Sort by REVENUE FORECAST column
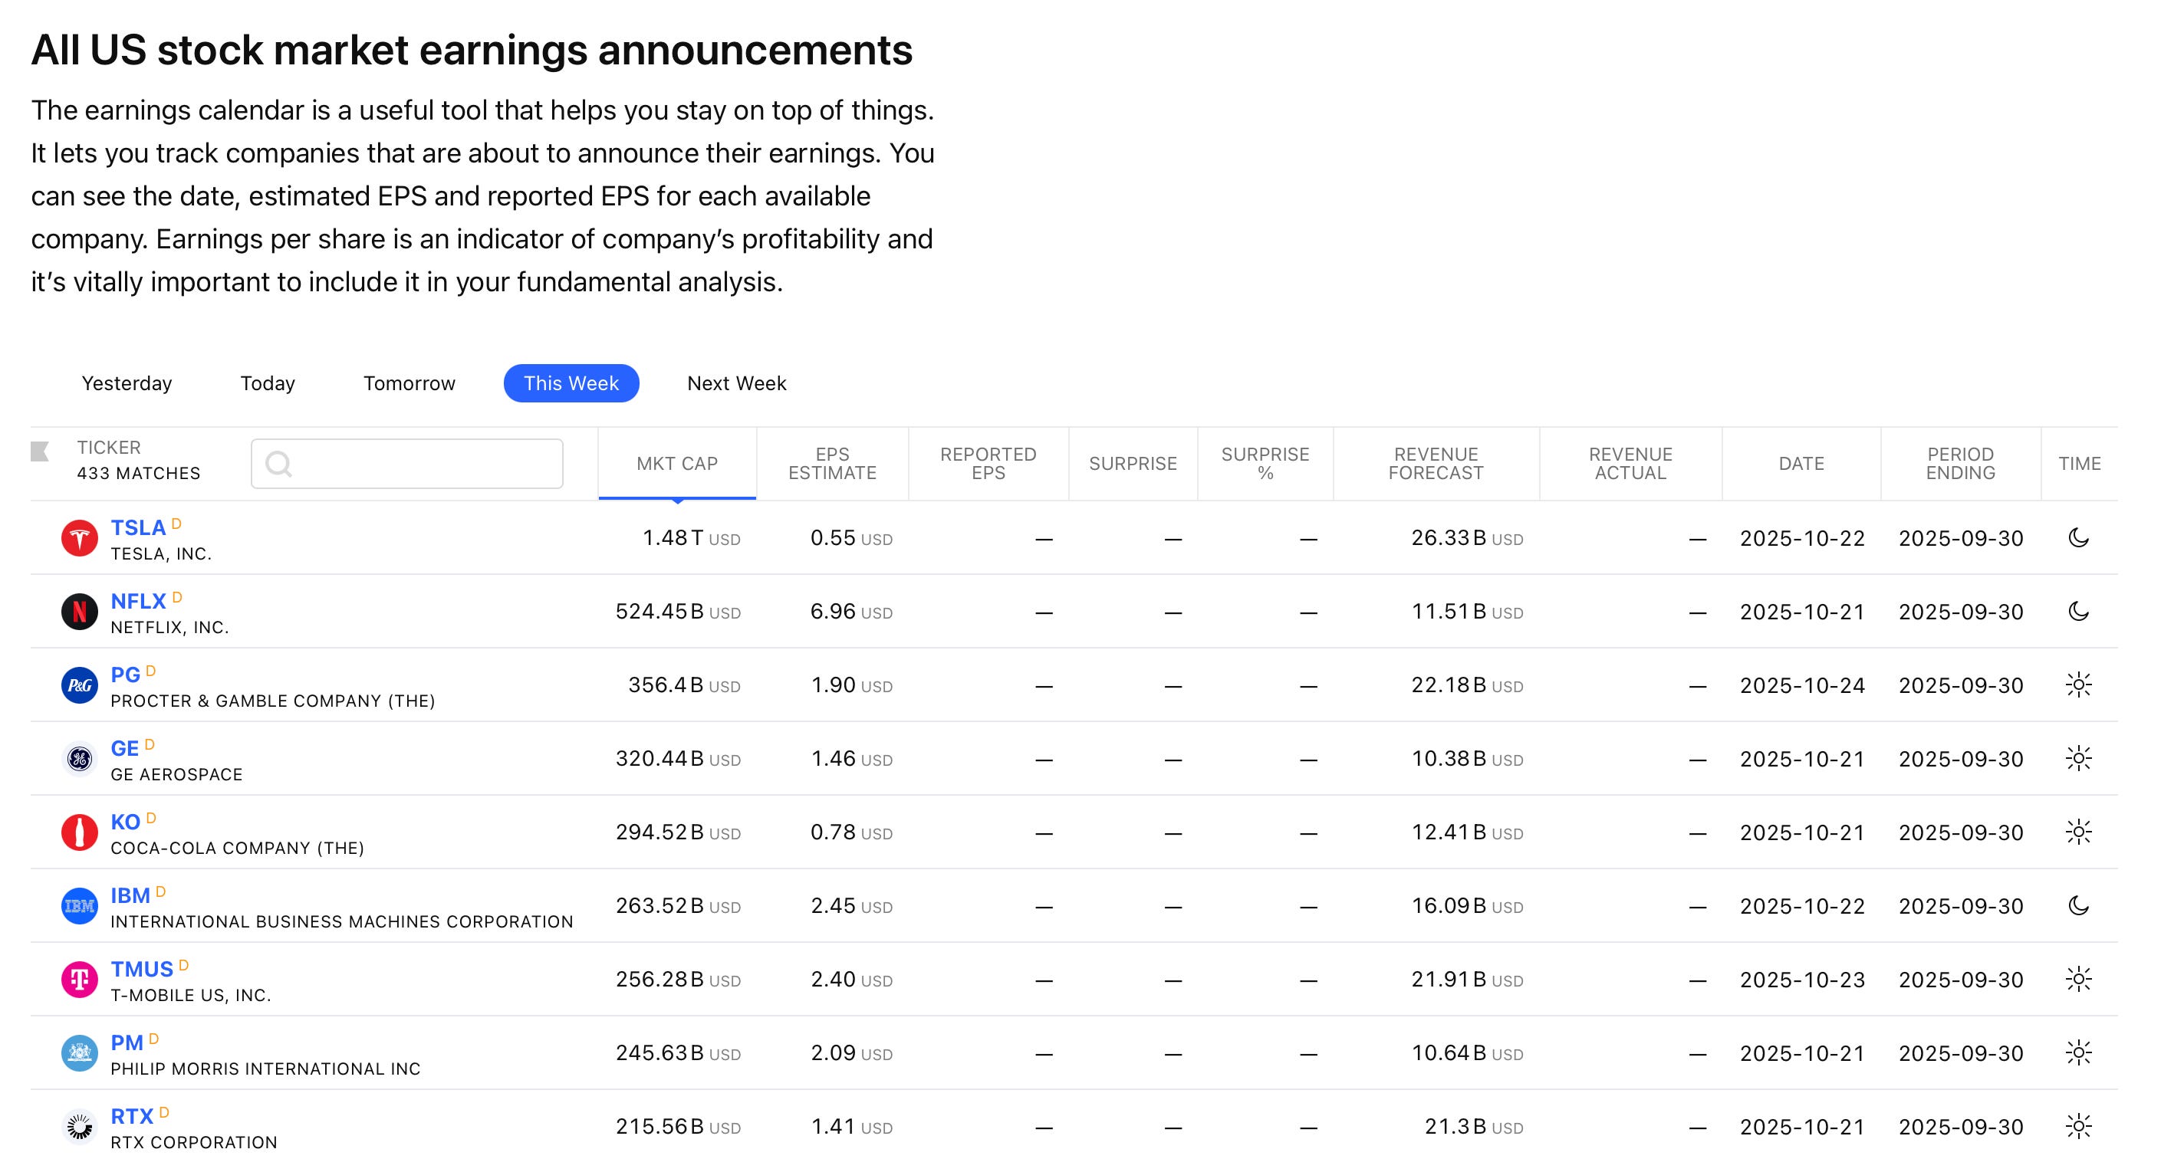The height and width of the screenshot is (1159, 2161). click(x=1435, y=464)
